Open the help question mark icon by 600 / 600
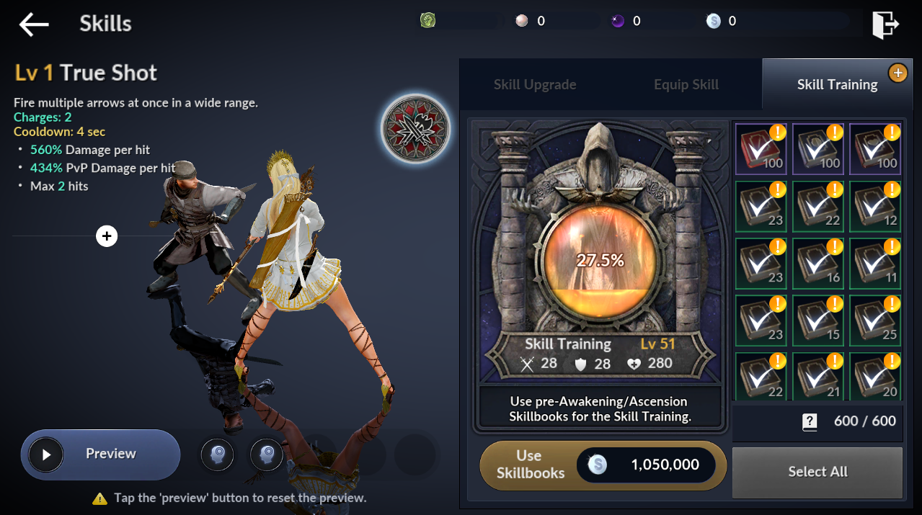Viewport: 922px width, 515px height. tap(810, 422)
